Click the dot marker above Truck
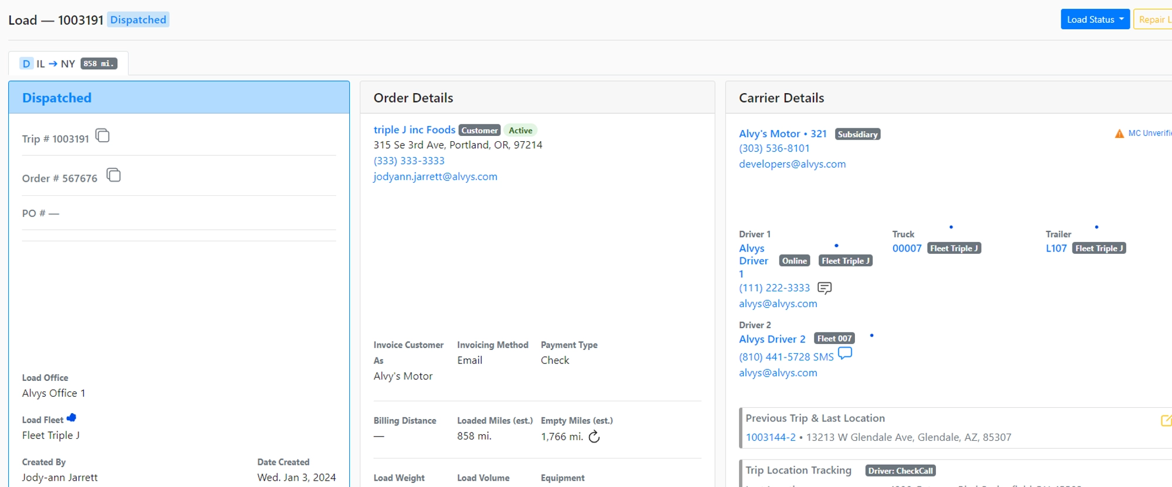This screenshot has width=1172, height=487. pyautogui.click(x=951, y=227)
